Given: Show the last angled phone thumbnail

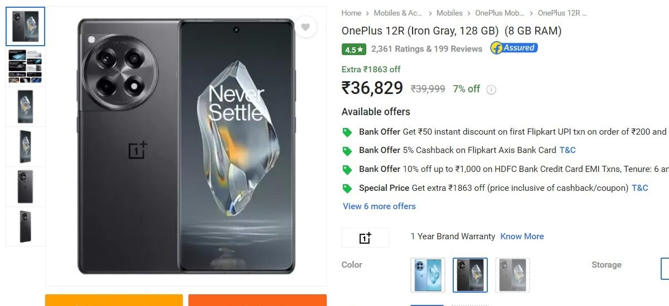Looking at the screenshot, I should tap(25, 226).
